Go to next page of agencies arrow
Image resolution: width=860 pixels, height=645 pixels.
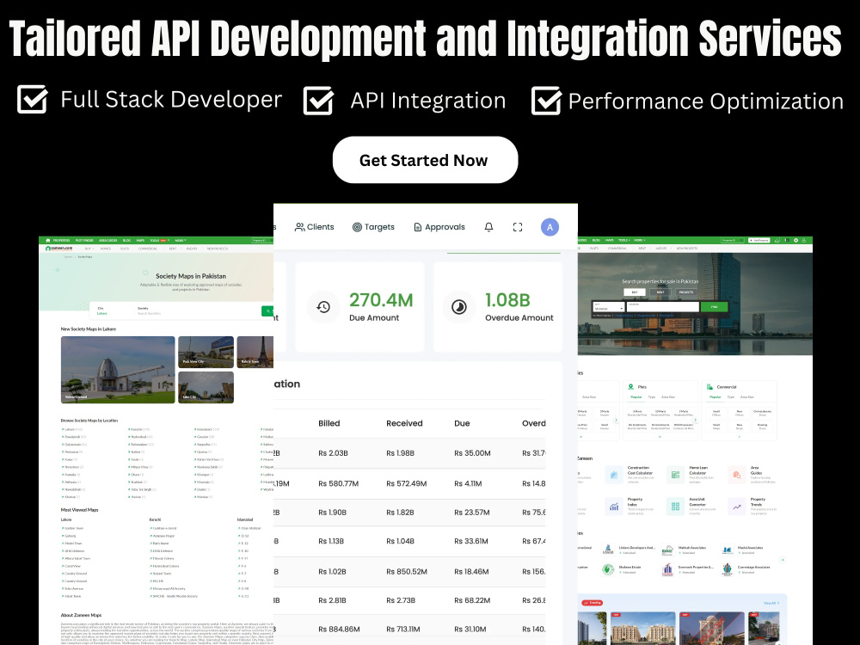tap(783, 560)
